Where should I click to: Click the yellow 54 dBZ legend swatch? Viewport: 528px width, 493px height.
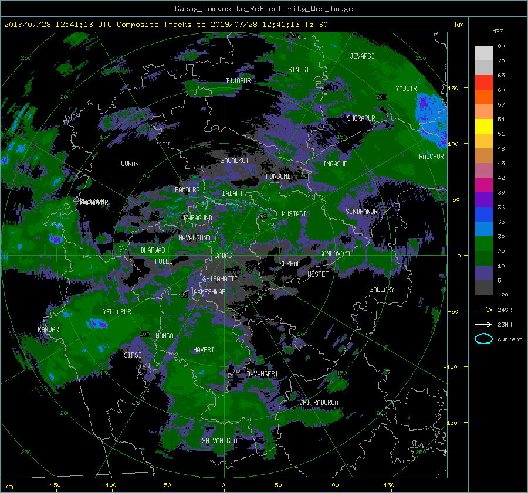483,126
